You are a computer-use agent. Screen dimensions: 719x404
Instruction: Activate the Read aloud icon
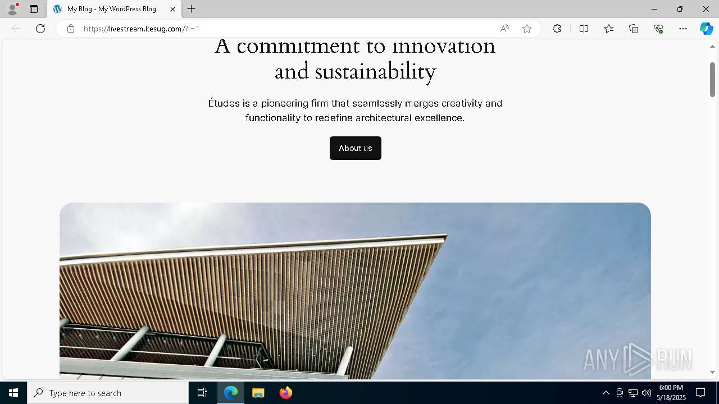tap(504, 29)
